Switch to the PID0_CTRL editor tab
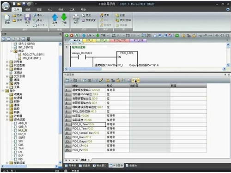The height and width of the screenshot is (173, 231). pyautogui.click(x=120, y=40)
